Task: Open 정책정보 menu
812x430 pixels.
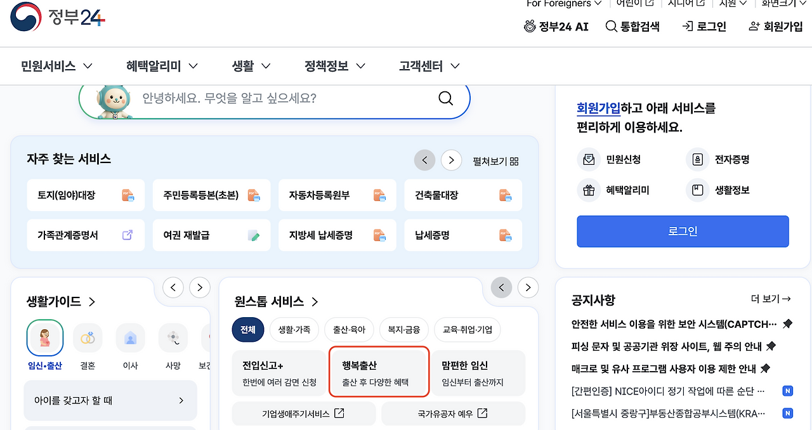Action: coord(335,66)
